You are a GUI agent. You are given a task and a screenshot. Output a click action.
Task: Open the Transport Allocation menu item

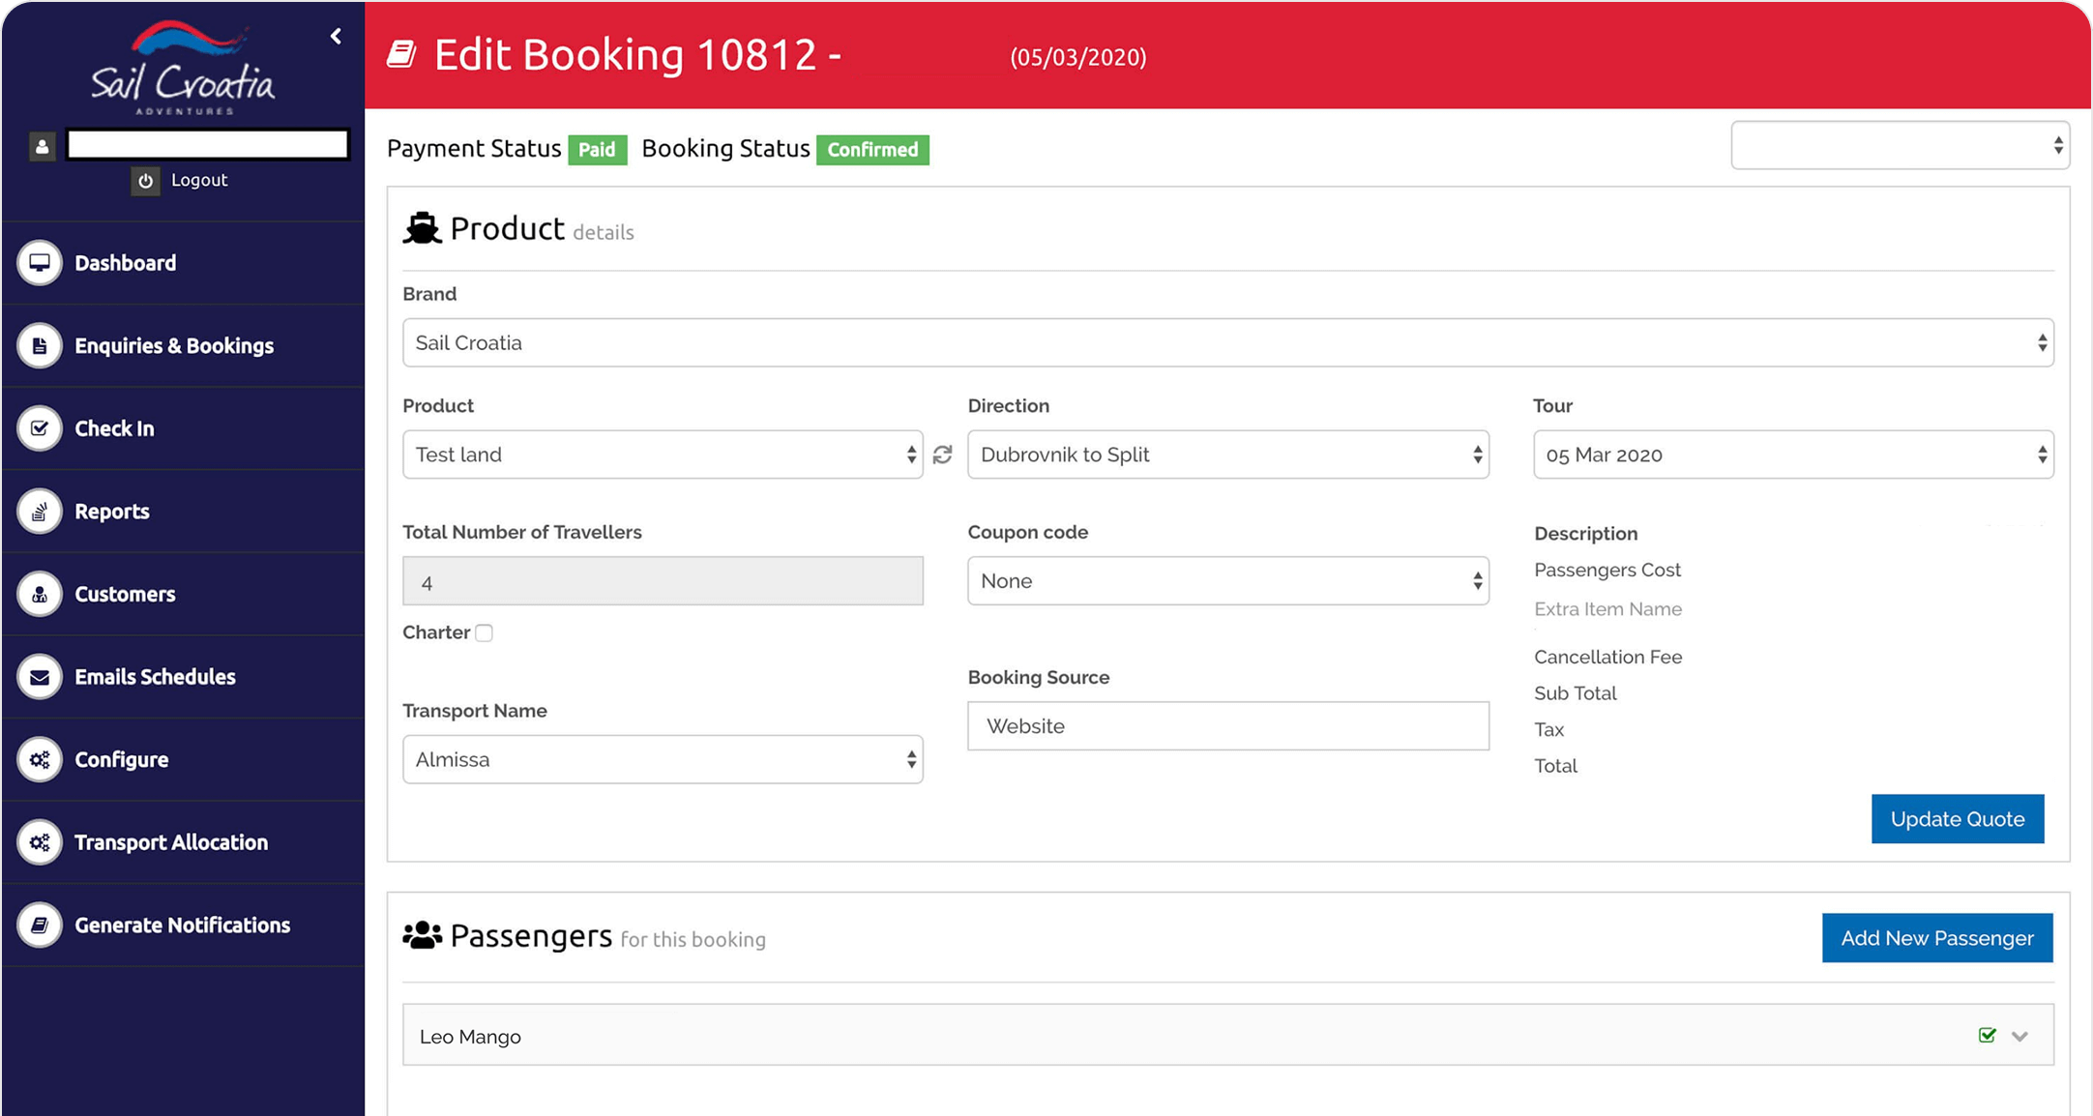click(184, 842)
